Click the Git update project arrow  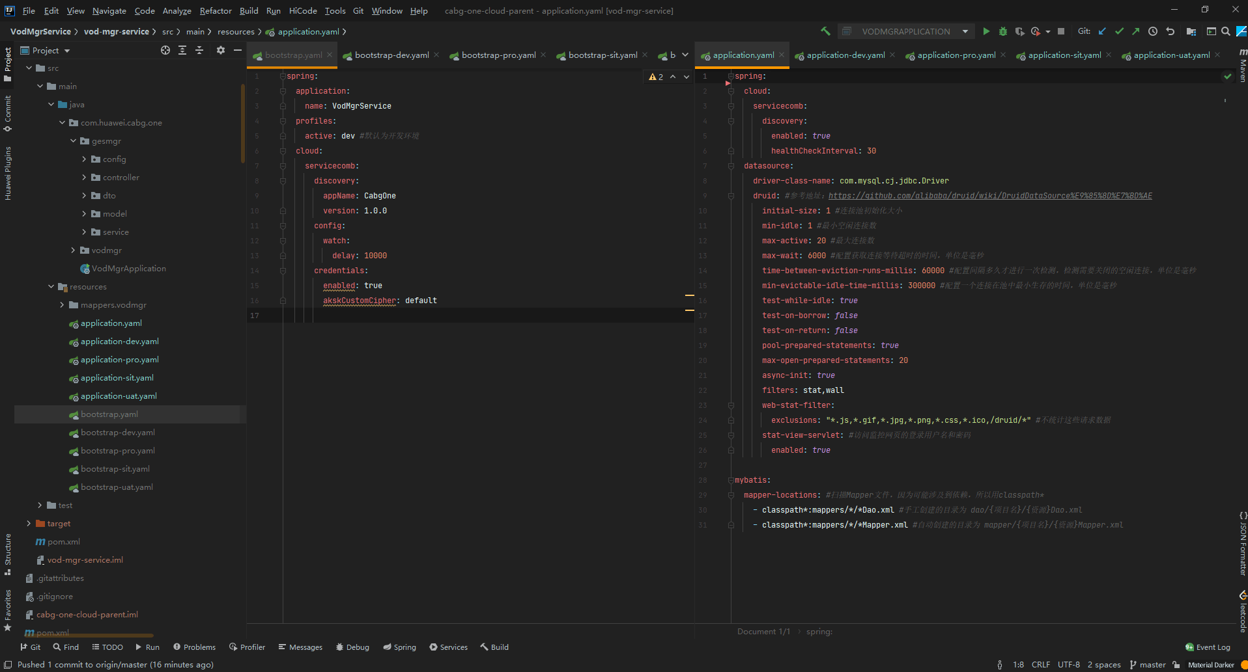(x=1102, y=31)
